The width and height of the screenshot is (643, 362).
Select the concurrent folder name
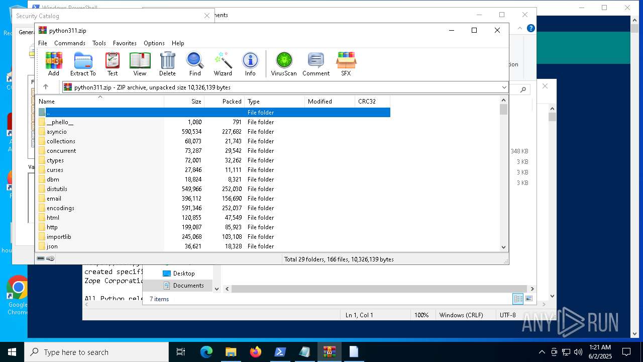click(x=61, y=151)
